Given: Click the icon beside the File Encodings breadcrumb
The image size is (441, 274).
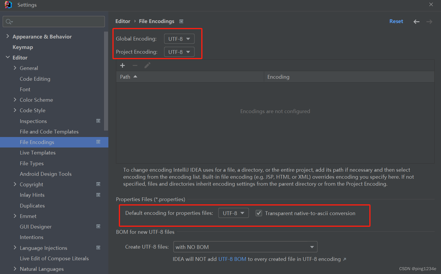Looking at the screenshot, I should click(181, 21).
